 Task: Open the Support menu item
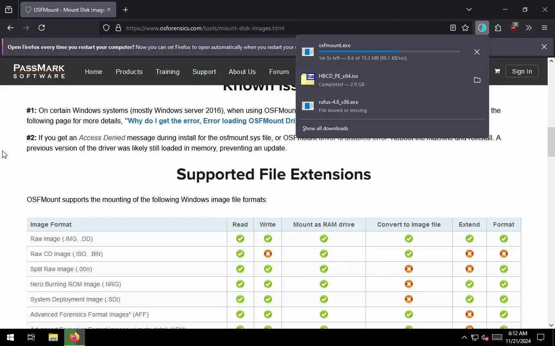(x=204, y=72)
